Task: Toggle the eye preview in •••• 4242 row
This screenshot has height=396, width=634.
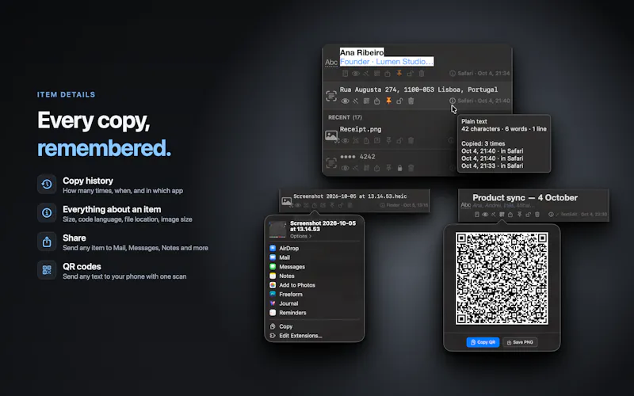Action: pos(346,168)
